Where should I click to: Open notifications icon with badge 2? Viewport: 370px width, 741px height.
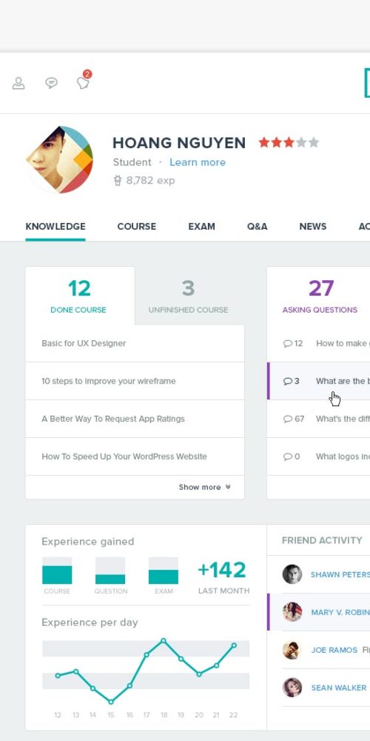(84, 82)
